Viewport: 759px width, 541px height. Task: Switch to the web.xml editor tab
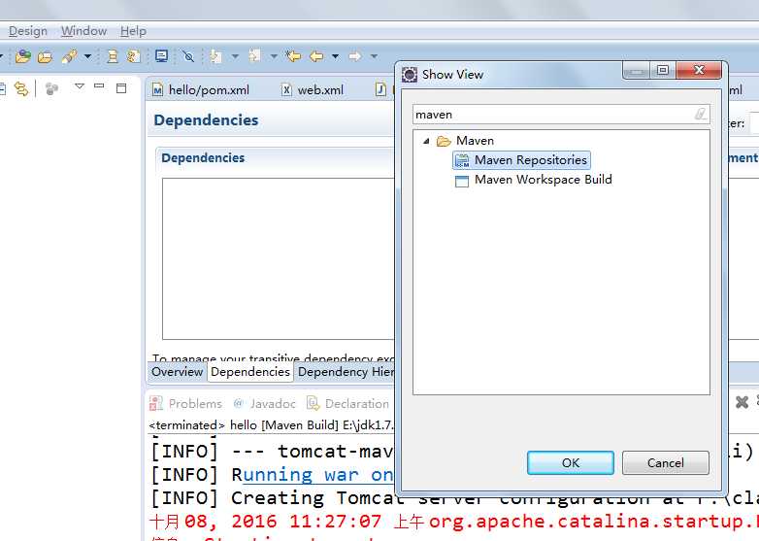click(x=313, y=90)
